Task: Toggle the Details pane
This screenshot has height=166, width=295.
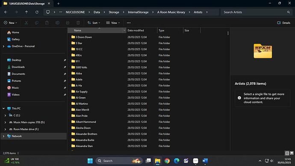Action: click(x=283, y=23)
